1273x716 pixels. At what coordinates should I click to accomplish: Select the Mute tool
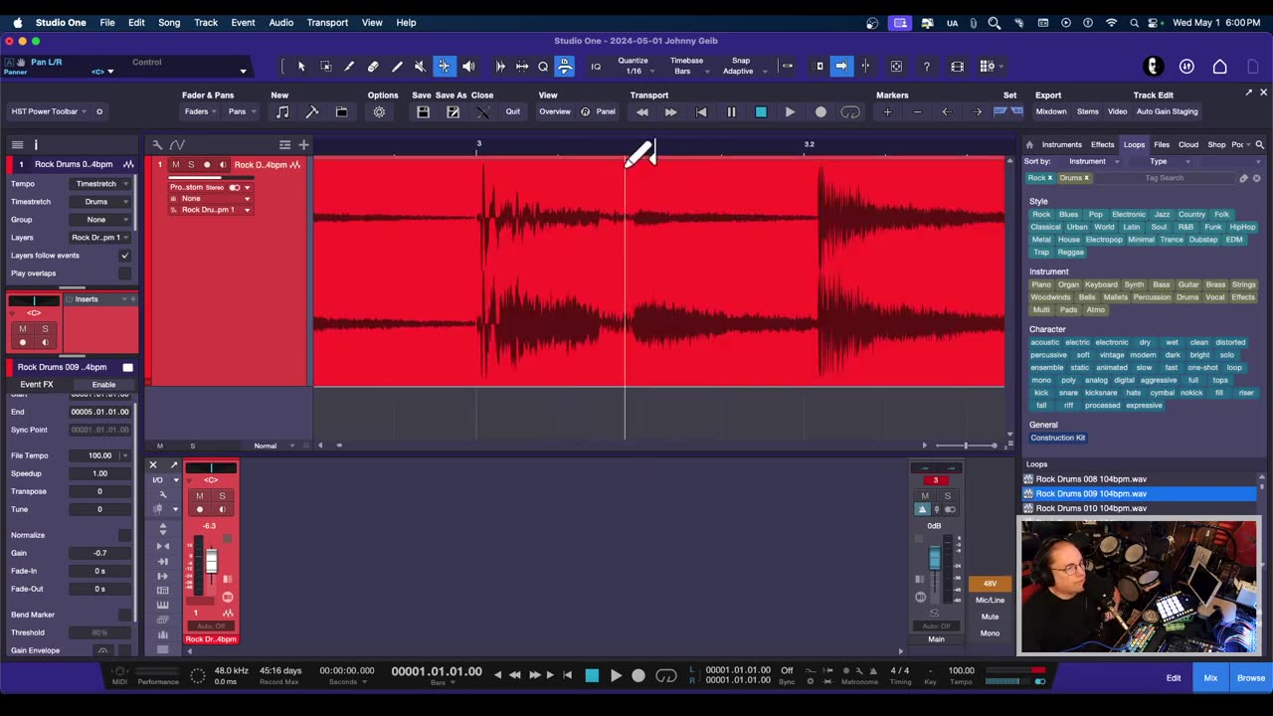[x=420, y=67]
